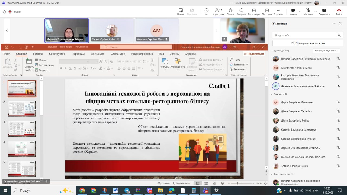Open More actions in meeting toolbar
This screenshot has width=347, height=195.
pos(278,12)
